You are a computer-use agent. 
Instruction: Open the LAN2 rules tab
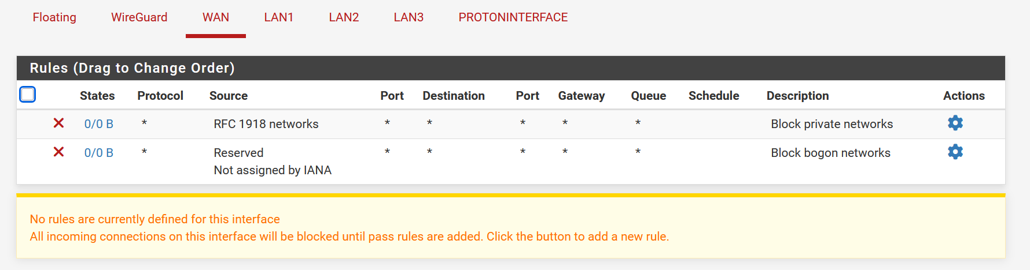point(344,17)
